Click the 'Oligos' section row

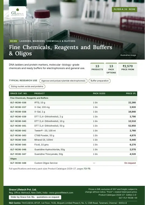73,159
